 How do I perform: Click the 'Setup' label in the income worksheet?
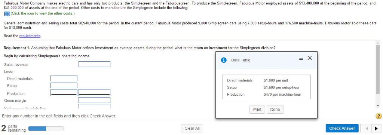coord(12,86)
